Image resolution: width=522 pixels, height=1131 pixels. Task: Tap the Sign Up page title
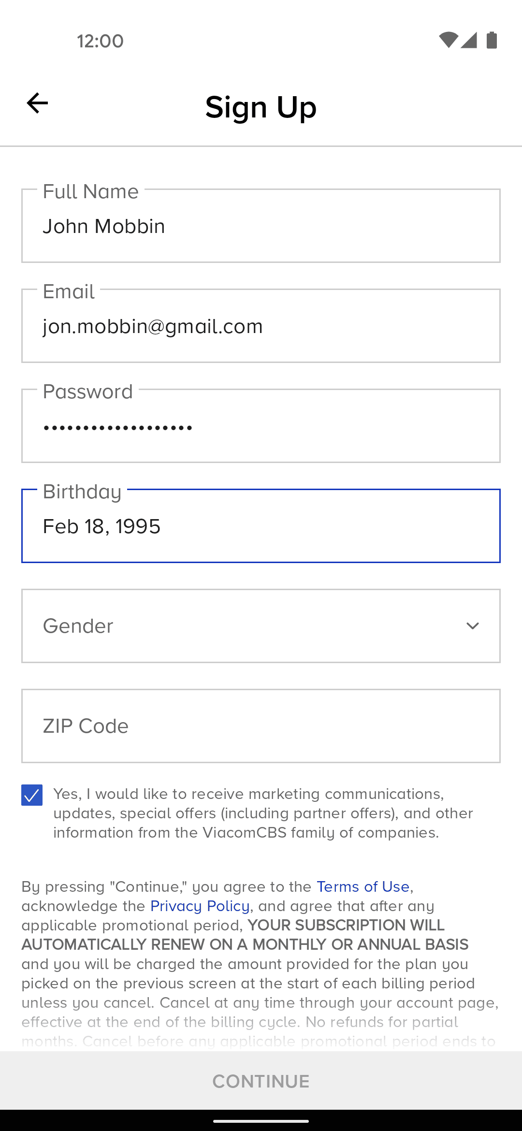point(261,107)
